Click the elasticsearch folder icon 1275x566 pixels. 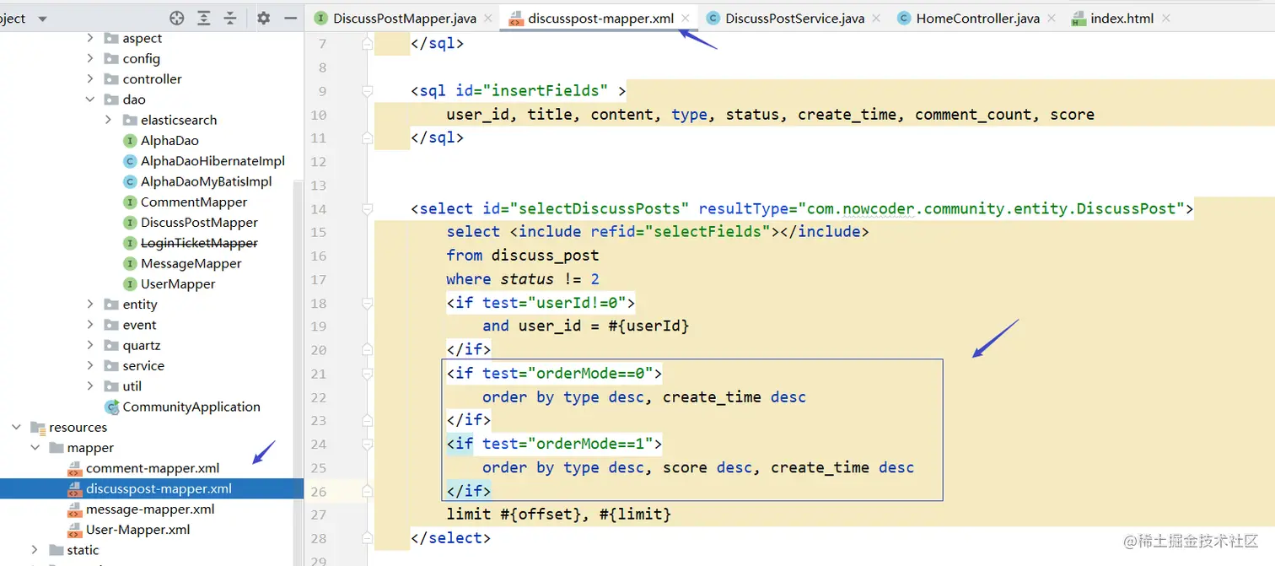click(x=128, y=120)
